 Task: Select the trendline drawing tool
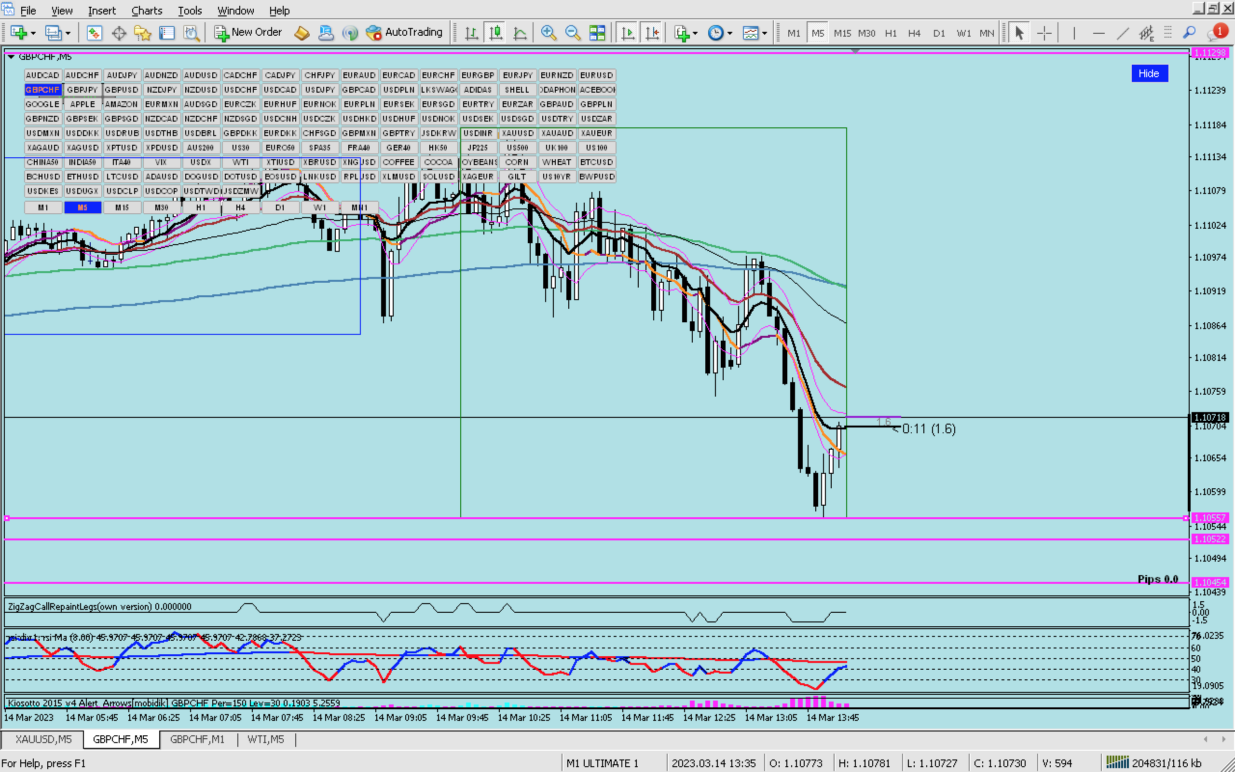coord(1122,33)
